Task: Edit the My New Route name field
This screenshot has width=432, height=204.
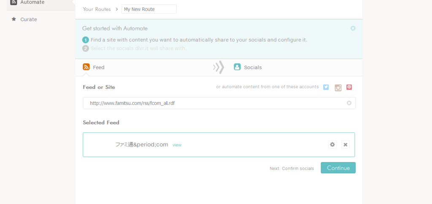Action: tap(149, 9)
